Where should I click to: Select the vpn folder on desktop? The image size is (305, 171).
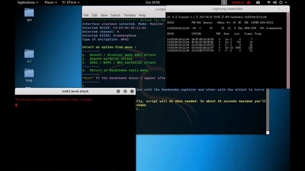(29, 15)
